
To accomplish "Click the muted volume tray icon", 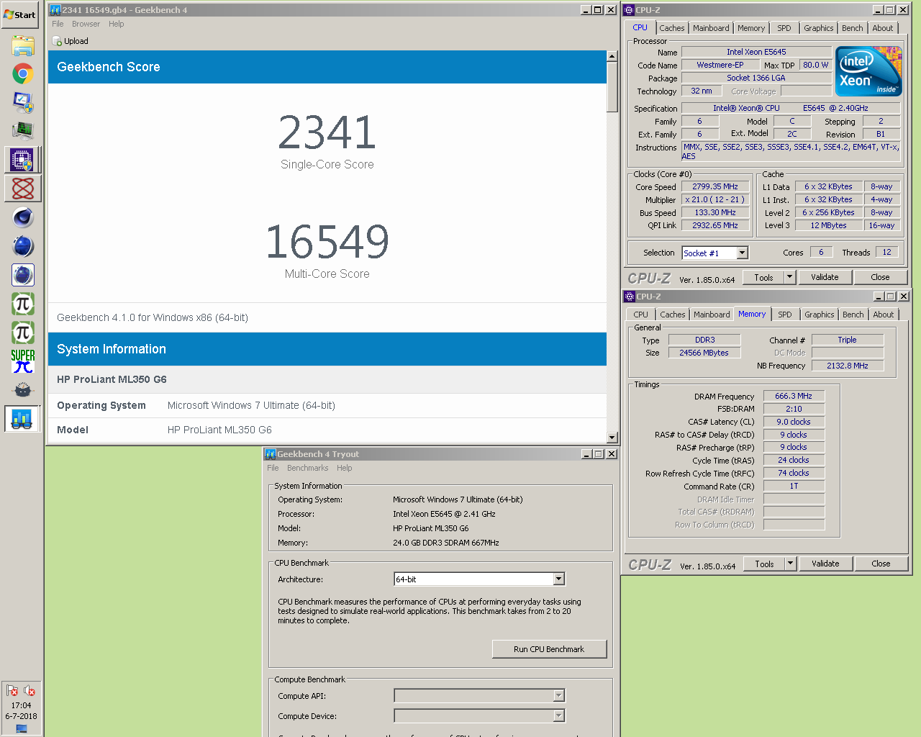I will [x=30, y=691].
